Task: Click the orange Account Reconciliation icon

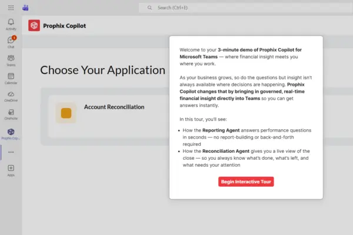Action: (66, 113)
